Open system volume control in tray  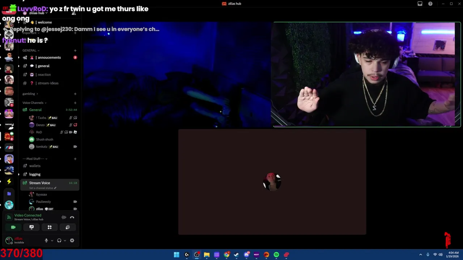coord(441,255)
